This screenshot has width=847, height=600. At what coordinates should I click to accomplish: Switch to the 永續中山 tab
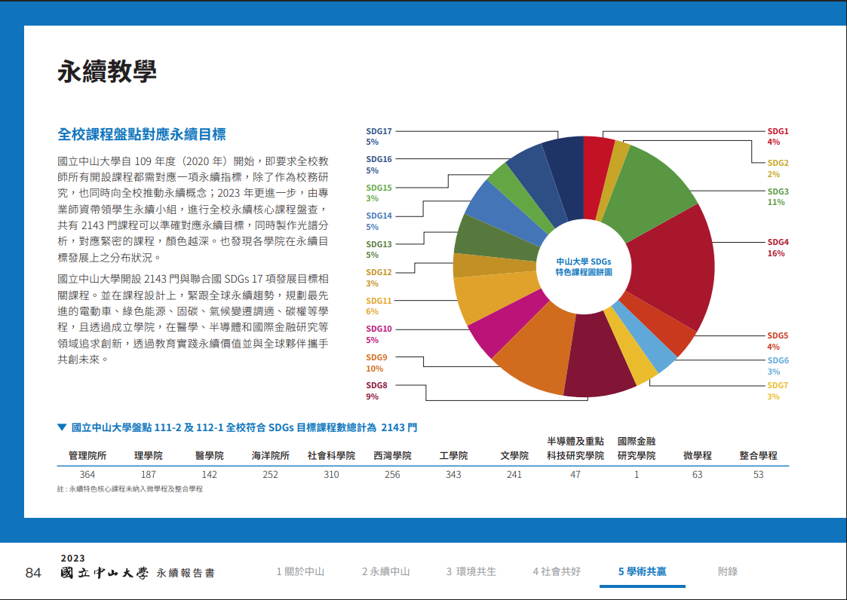[x=385, y=571]
